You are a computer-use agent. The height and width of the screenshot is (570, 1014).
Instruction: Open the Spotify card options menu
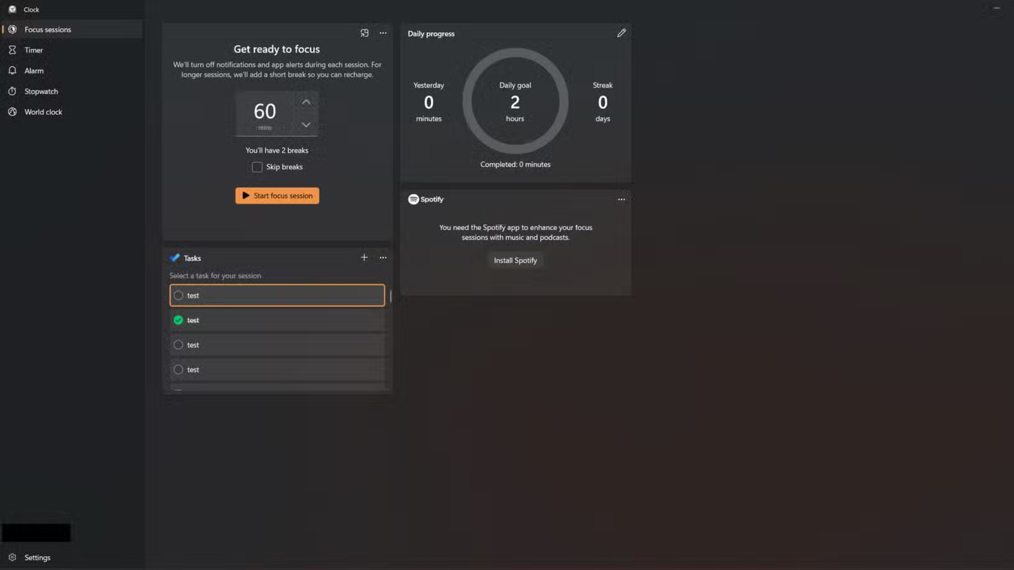pyautogui.click(x=621, y=199)
